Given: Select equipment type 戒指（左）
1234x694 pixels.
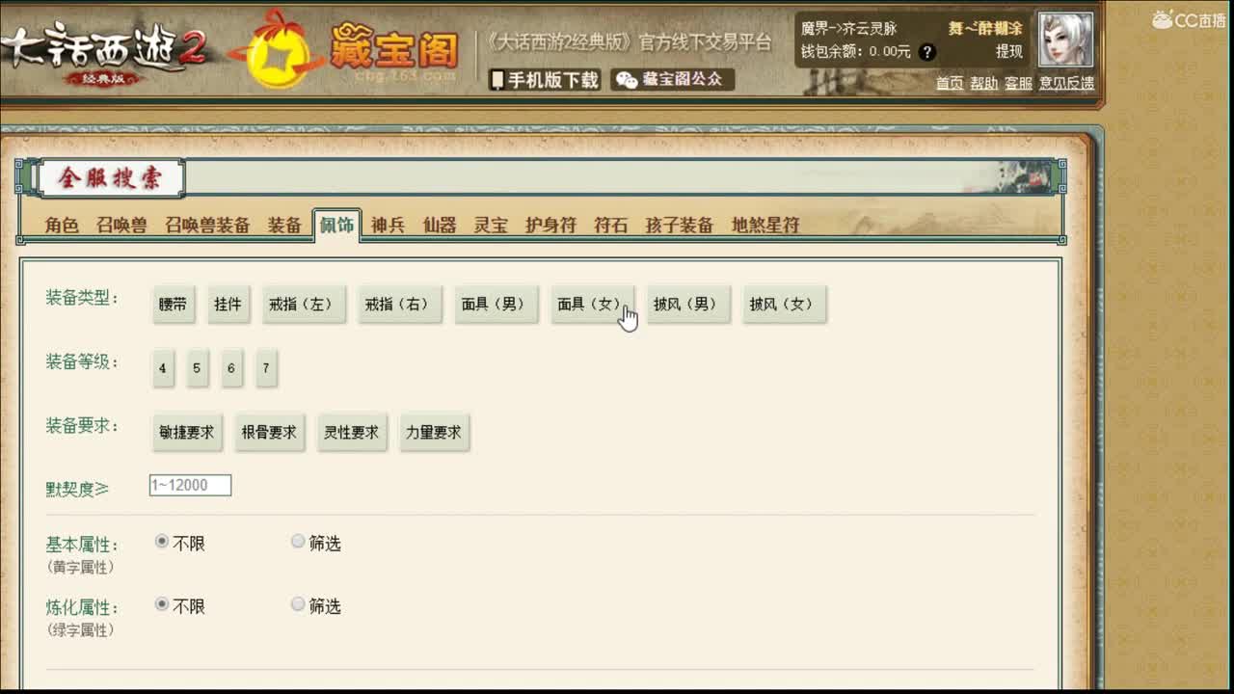Looking at the screenshot, I should pyautogui.click(x=303, y=304).
